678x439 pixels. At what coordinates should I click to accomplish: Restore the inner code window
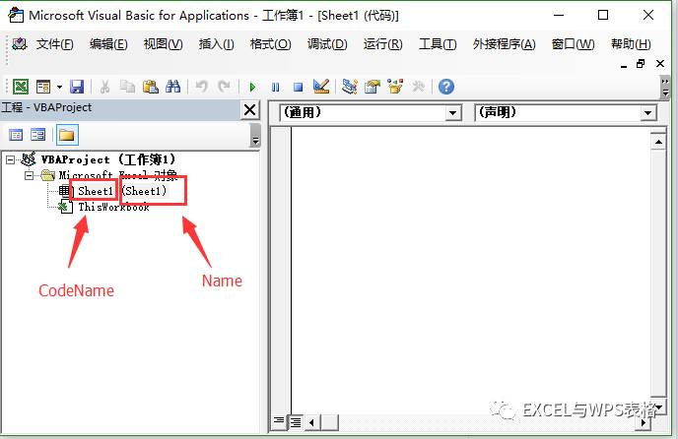pyautogui.click(x=641, y=64)
